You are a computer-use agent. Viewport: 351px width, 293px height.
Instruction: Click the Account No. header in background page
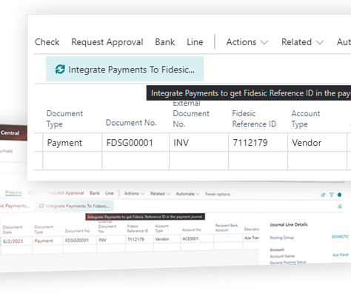[x=192, y=229]
